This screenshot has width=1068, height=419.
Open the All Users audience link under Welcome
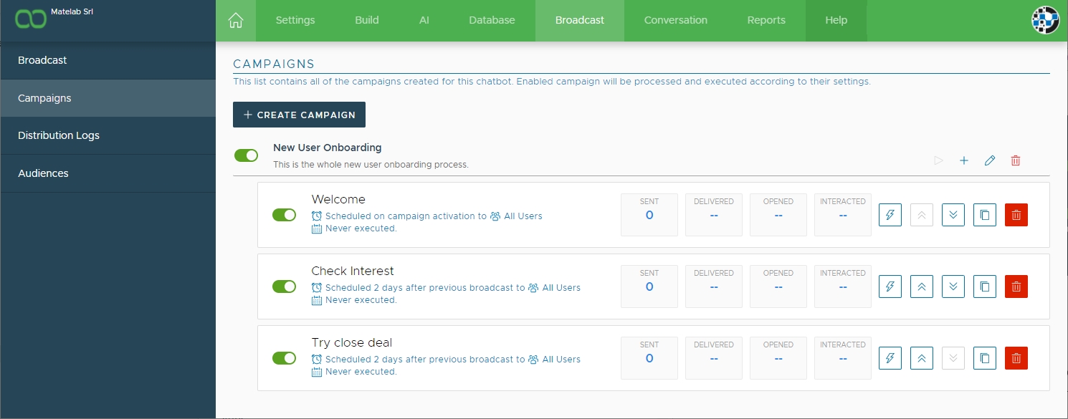[523, 216]
